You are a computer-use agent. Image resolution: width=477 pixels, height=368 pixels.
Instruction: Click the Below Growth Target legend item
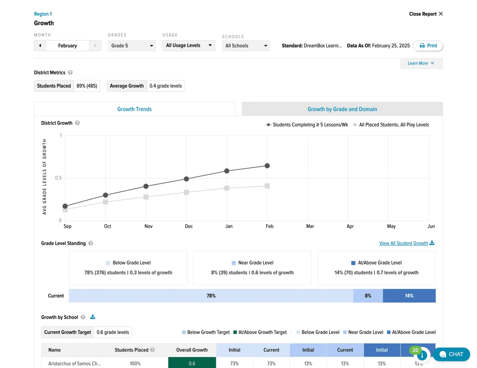[206, 332]
